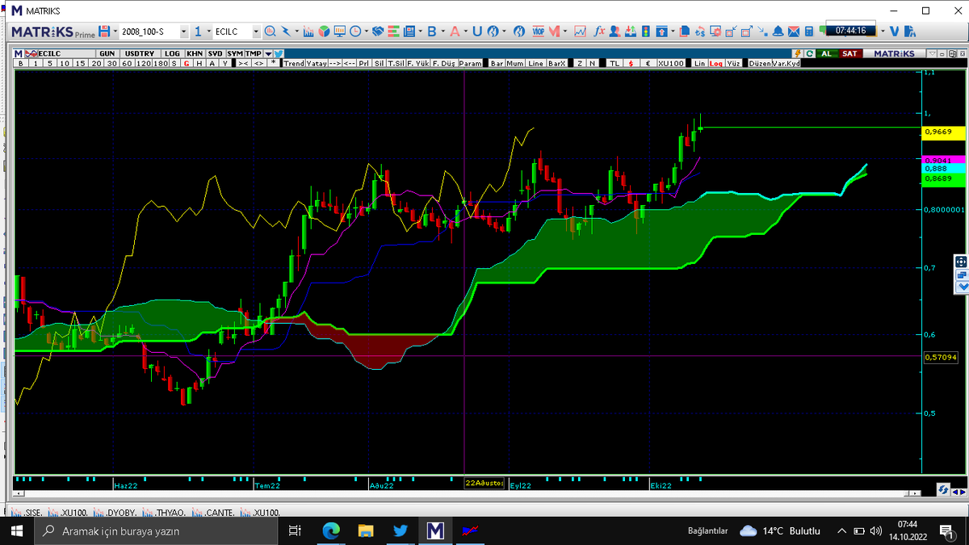
Task: Open the monitor presentation icon
Action: coord(340,31)
